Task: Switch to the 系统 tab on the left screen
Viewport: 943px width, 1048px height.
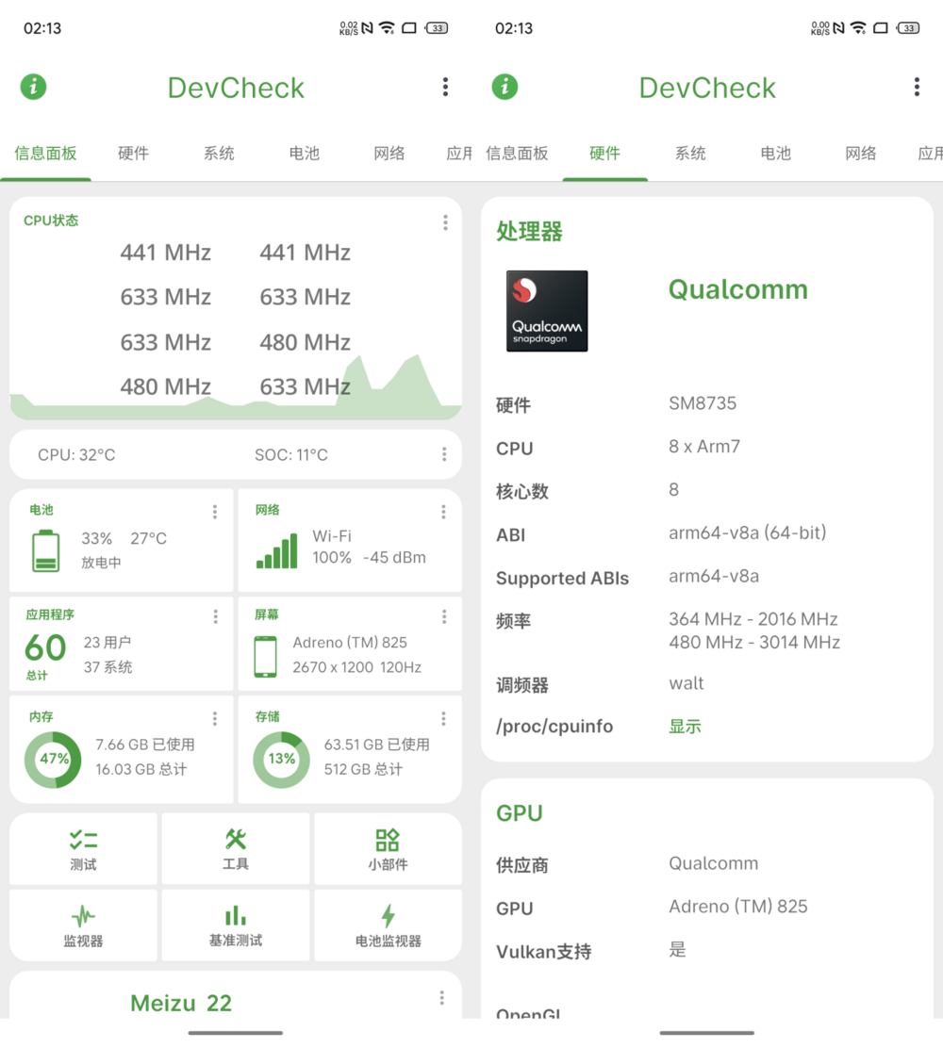Action: [219, 153]
